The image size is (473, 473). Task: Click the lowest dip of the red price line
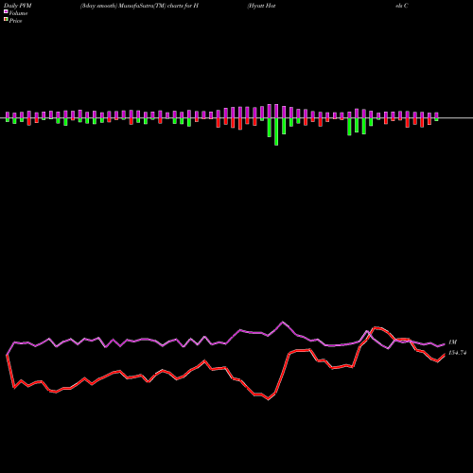(269, 399)
